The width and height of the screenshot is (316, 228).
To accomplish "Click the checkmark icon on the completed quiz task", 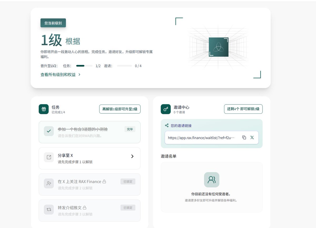I will [x=49, y=131].
